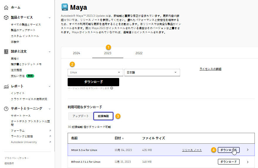258x168 pixels.
Task: Collapse the サポートとラーニング section chevron
Action: coord(49,109)
